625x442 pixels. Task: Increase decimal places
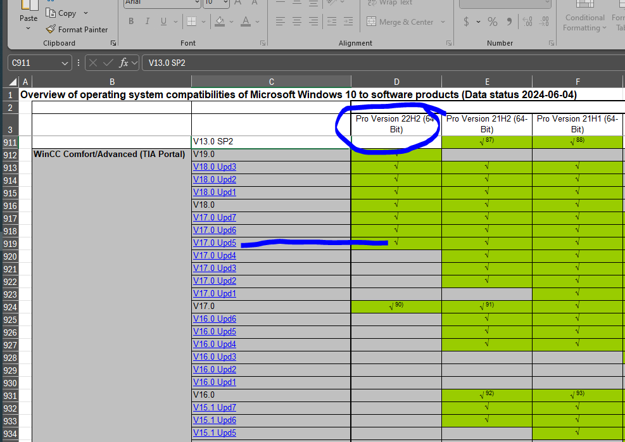527,22
